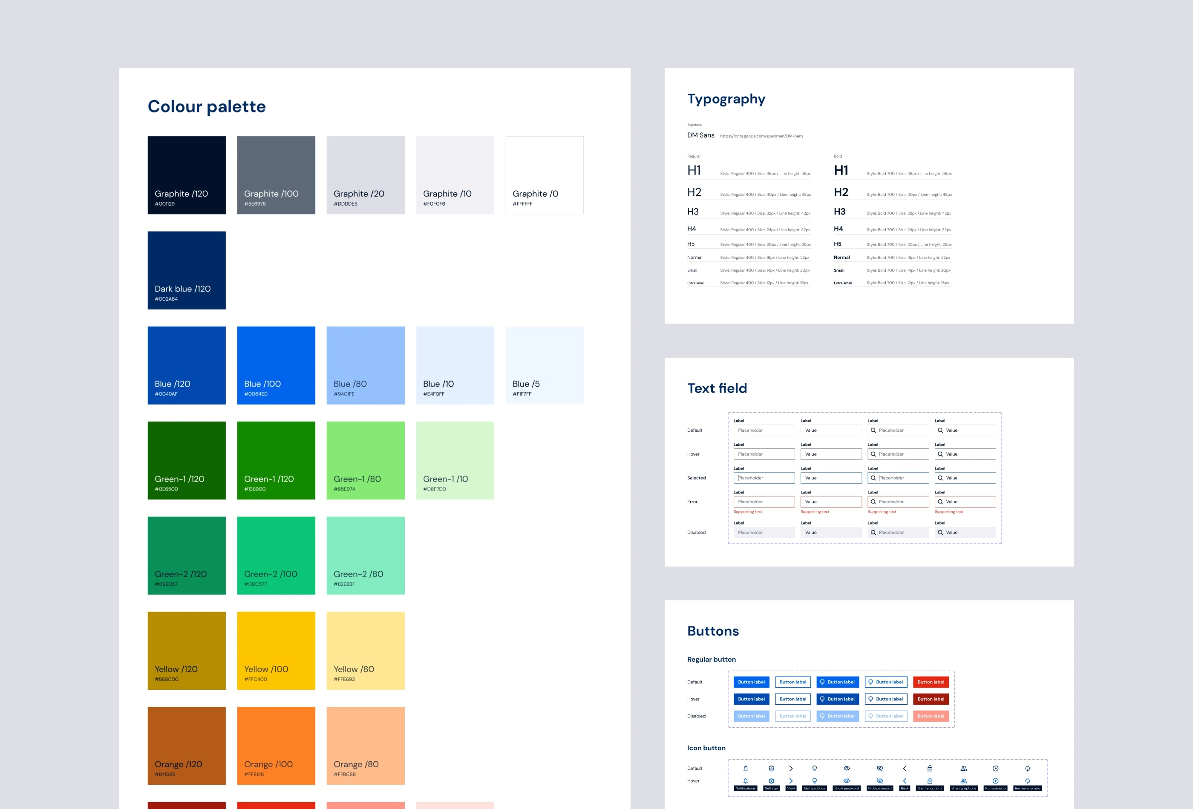Click the Default row lock icon
The image size is (1193, 809).
tap(930, 768)
